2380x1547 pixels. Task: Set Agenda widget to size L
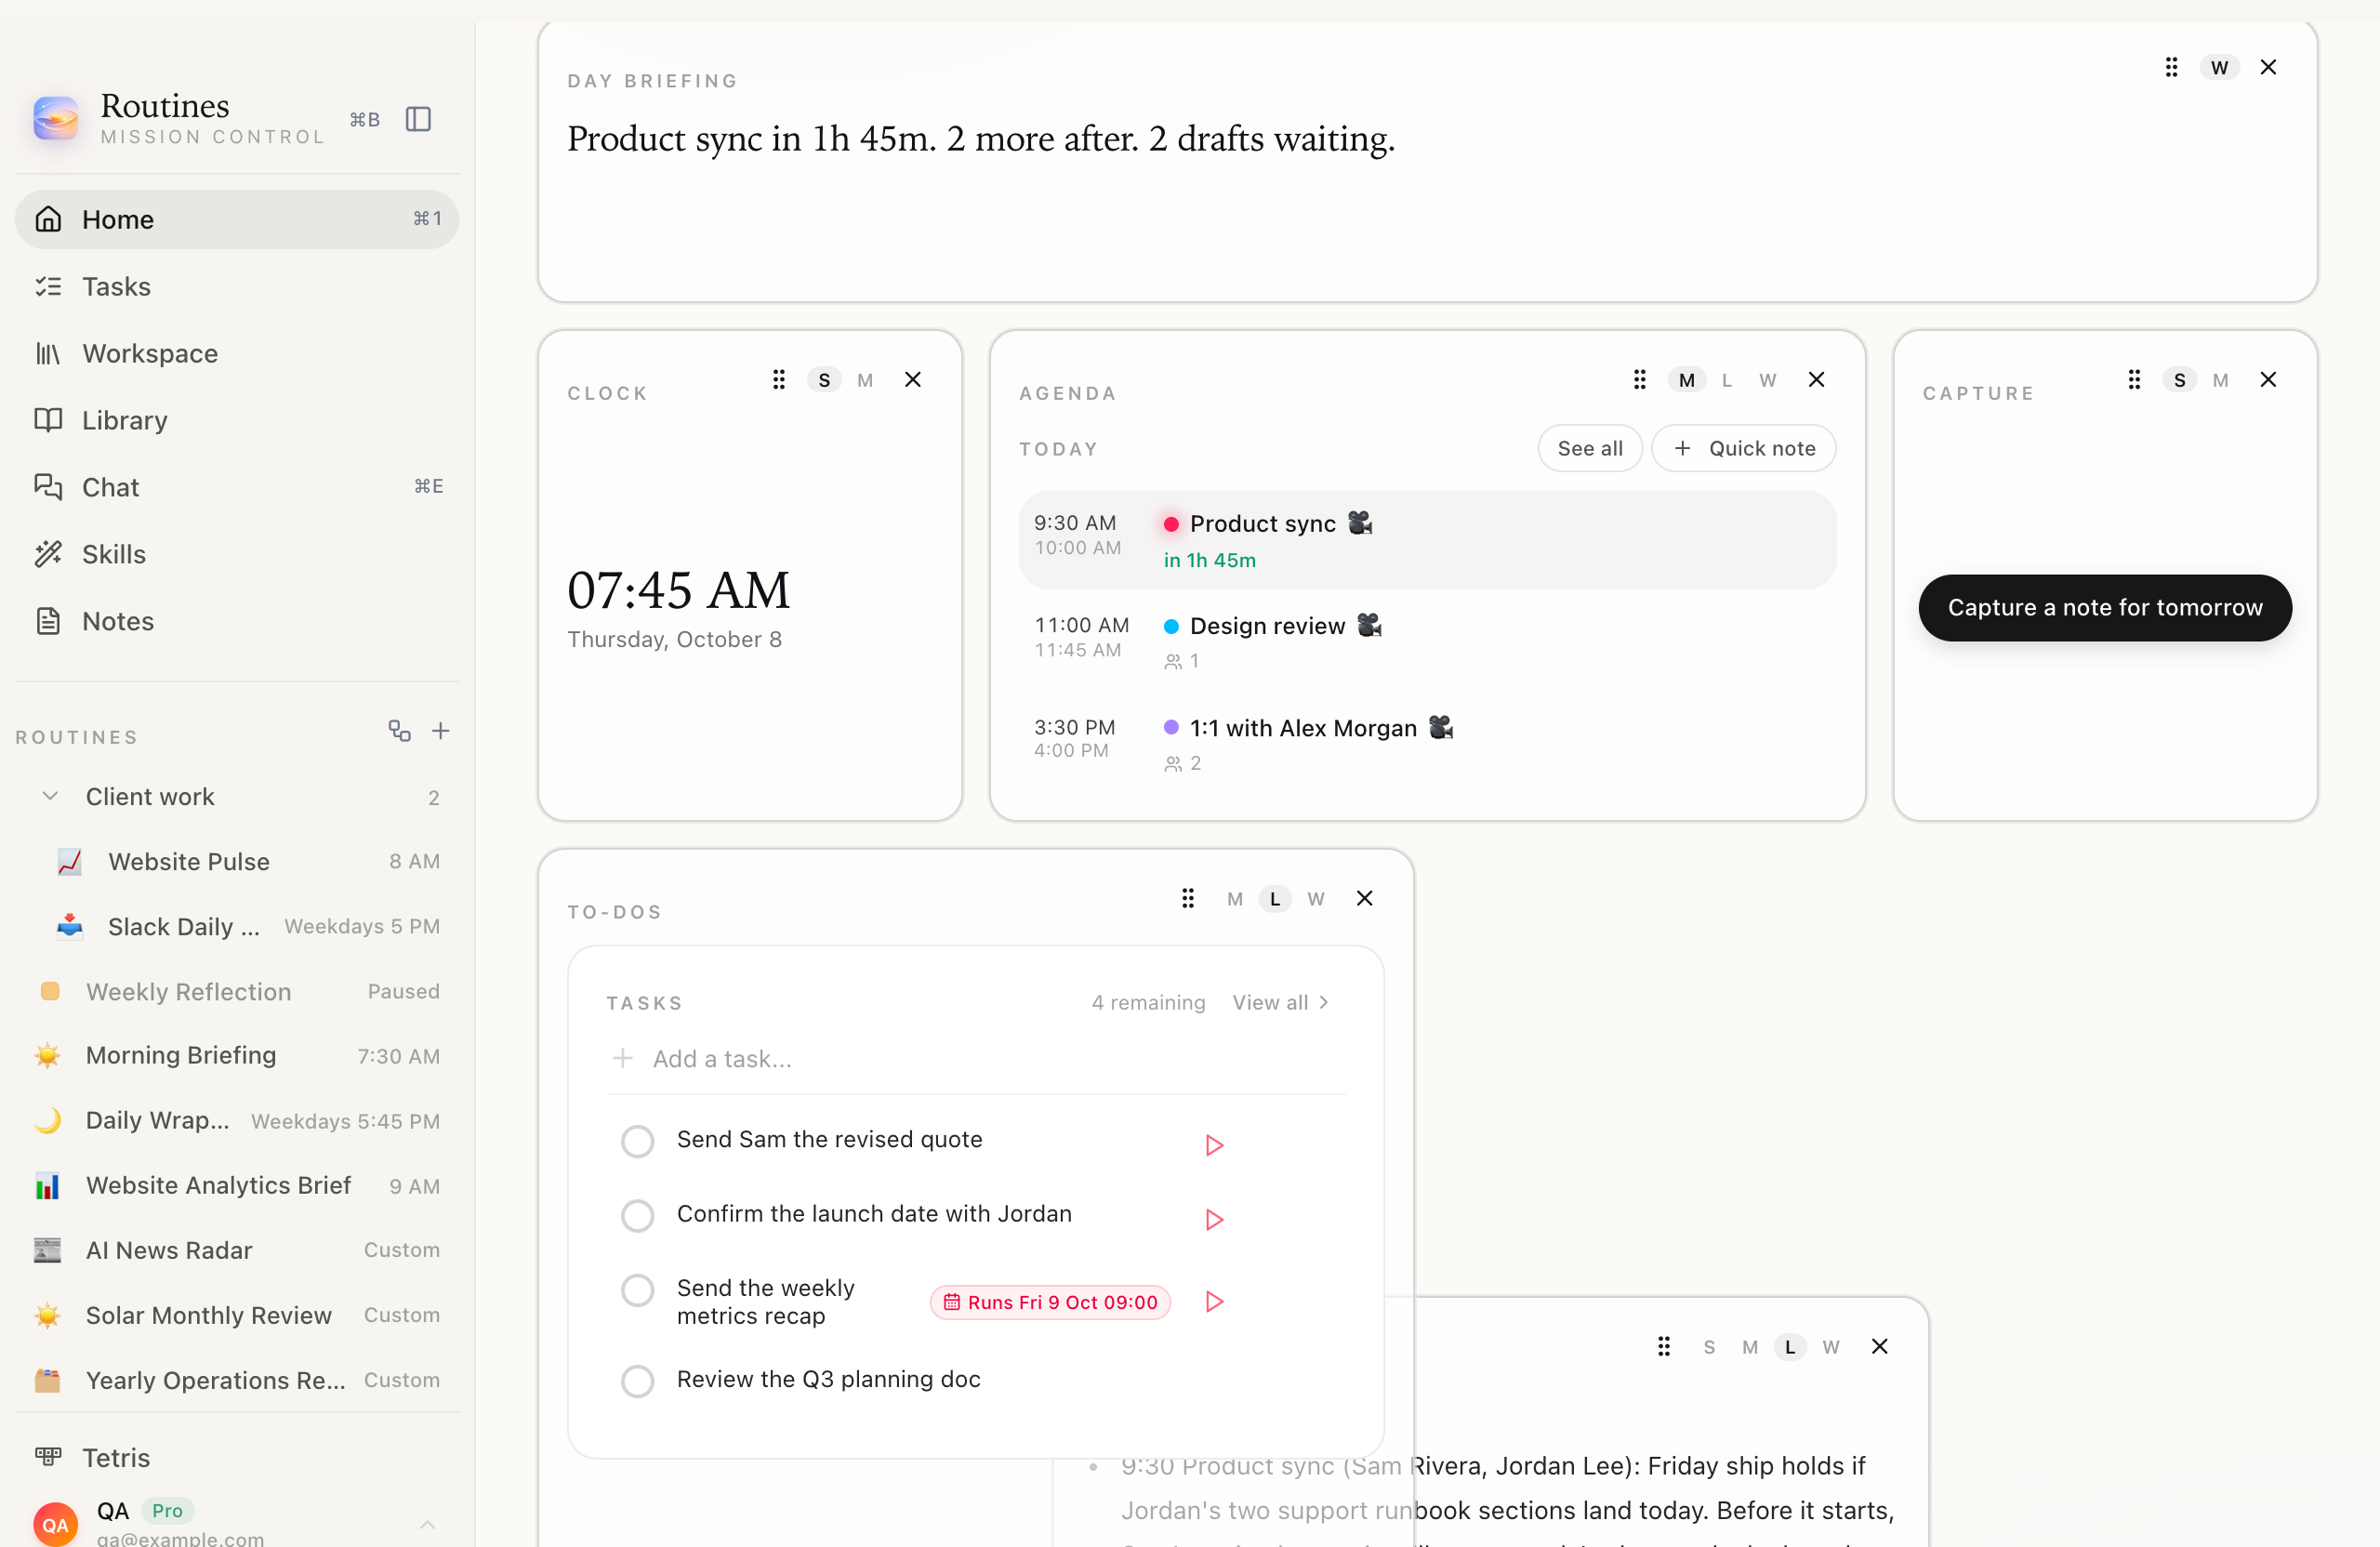point(1727,380)
